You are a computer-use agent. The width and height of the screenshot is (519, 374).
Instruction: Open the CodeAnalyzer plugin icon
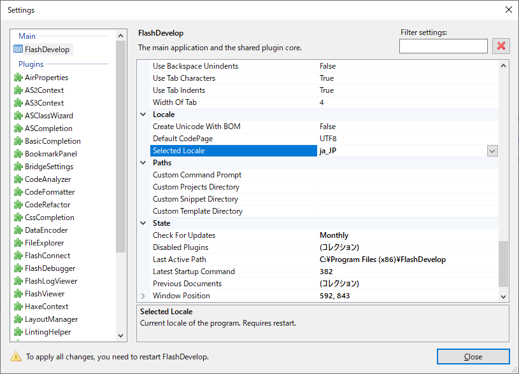[x=18, y=179]
